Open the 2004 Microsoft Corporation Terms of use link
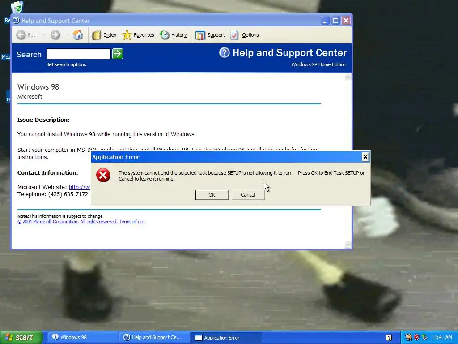 81,222
